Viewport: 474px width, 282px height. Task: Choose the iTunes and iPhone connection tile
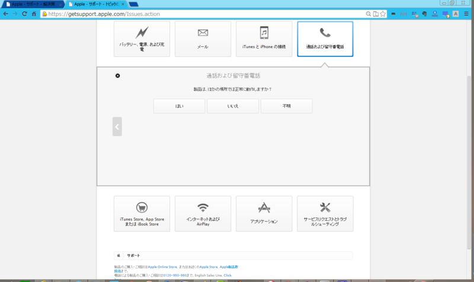[x=264, y=39]
